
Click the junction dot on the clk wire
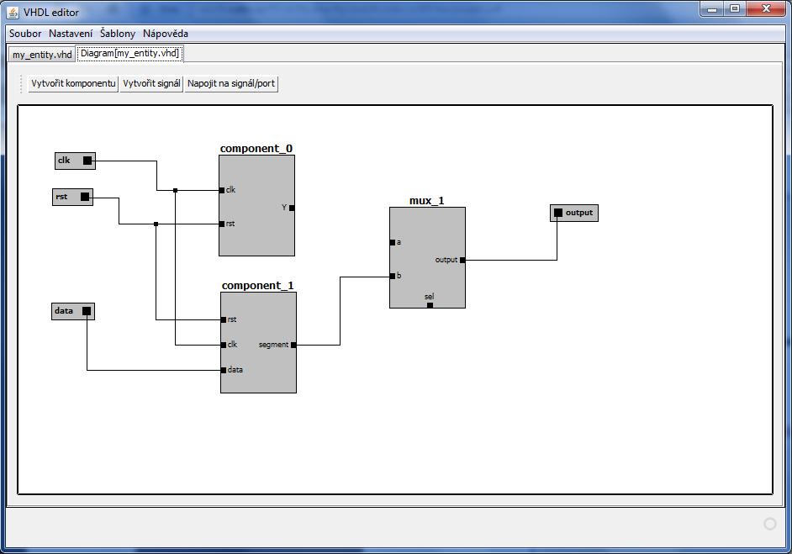coord(175,190)
